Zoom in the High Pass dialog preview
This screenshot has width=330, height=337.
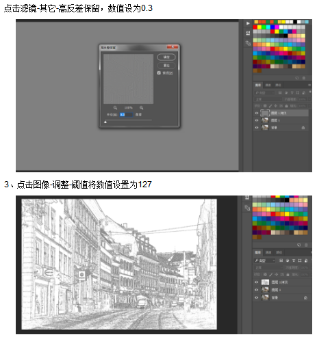pyautogui.click(x=141, y=107)
